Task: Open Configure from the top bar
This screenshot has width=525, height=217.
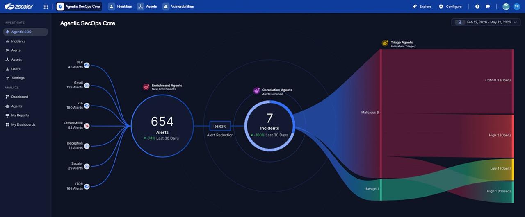Action: coord(450,7)
